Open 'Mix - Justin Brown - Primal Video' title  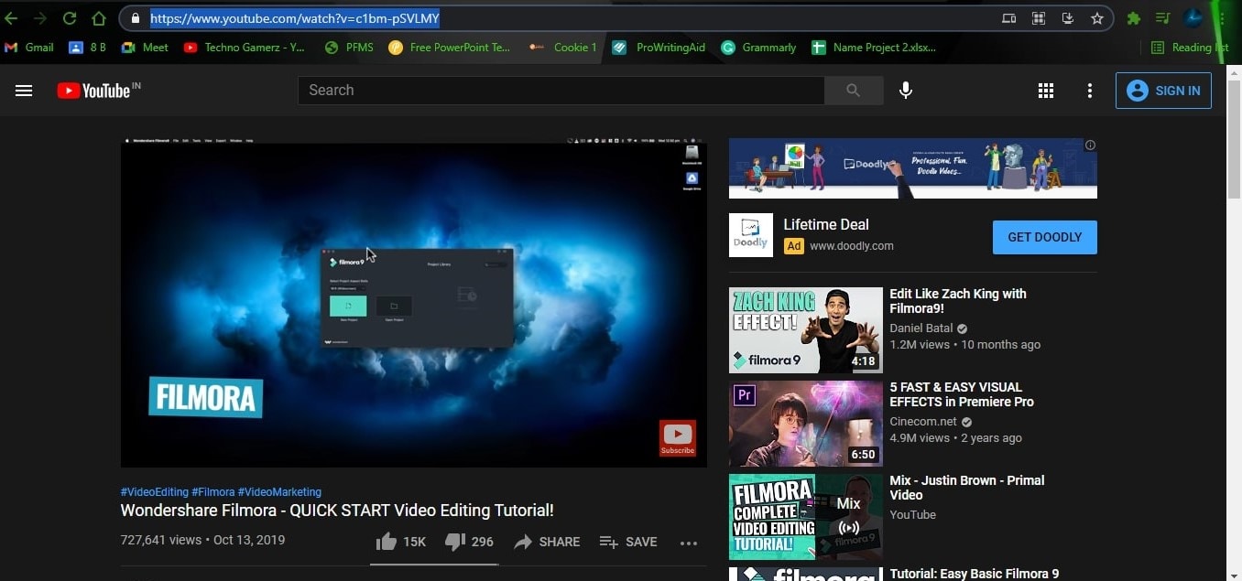coord(967,488)
